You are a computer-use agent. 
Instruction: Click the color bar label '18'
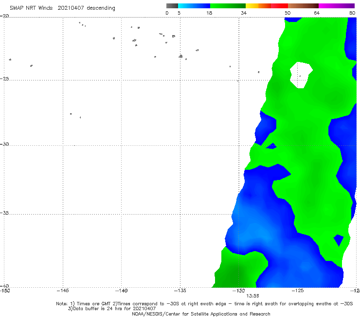click(209, 13)
